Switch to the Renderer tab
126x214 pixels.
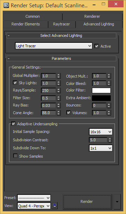click(x=92, y=16)
